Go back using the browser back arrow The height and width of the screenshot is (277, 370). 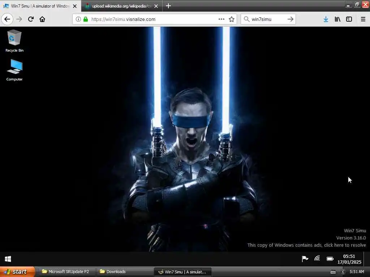pos(7,19)
